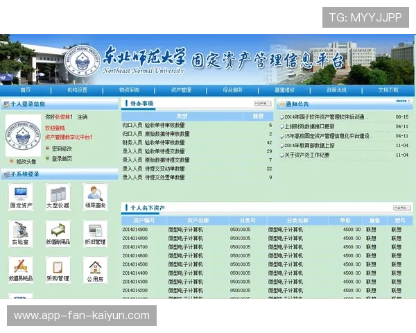Screen dimensions: 416x333
Task: Click the 类型 column header
Action: [x=182, y=116]
